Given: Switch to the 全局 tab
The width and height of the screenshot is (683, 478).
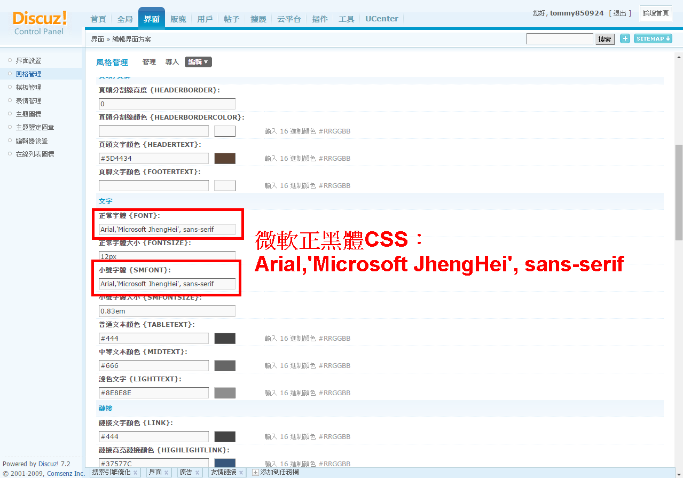Looking at the screenshot, I should (125, 19).
